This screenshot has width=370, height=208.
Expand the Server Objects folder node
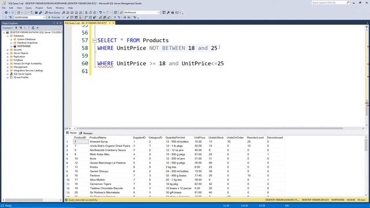click(8, 53)
